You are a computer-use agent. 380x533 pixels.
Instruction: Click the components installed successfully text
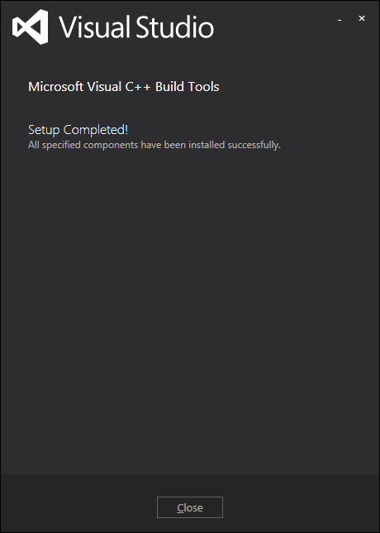154,145
